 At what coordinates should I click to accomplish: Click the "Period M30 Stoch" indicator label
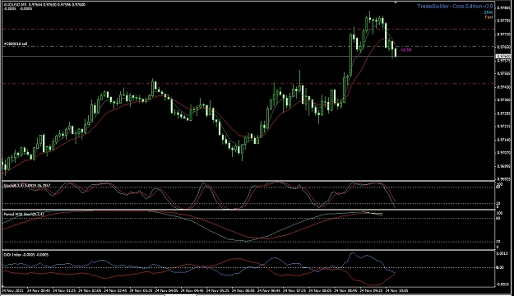[x=23, y=215]
